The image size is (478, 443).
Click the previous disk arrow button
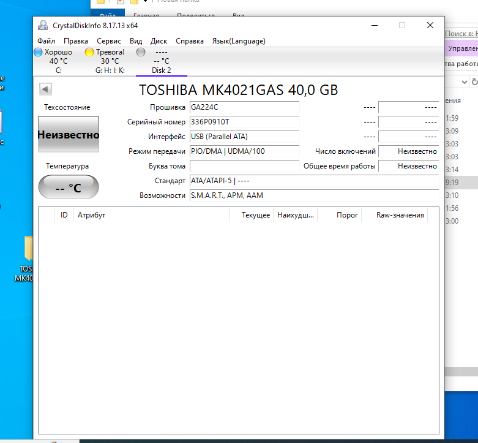(45, 89)
